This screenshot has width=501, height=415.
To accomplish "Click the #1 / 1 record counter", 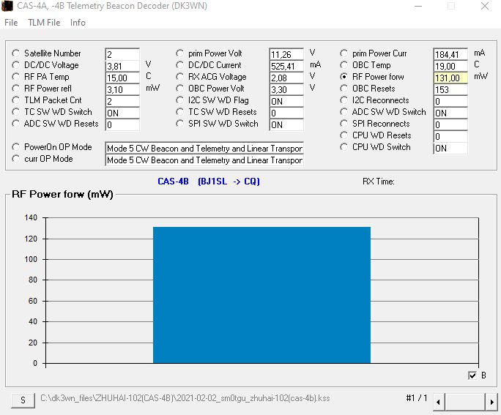I will [x=417, y=398].
